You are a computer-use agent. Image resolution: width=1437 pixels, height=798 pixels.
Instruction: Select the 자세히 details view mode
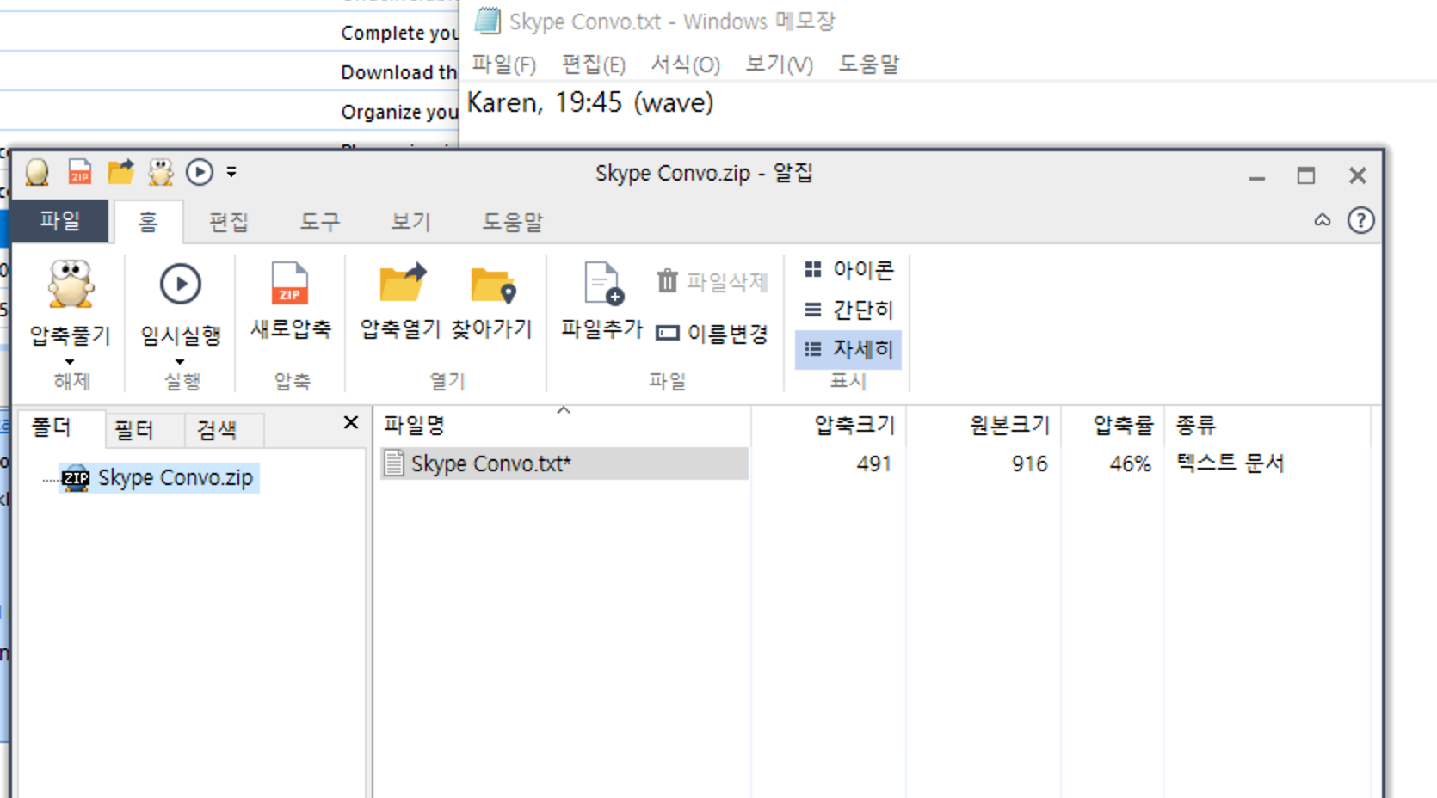tap(848, 349)
